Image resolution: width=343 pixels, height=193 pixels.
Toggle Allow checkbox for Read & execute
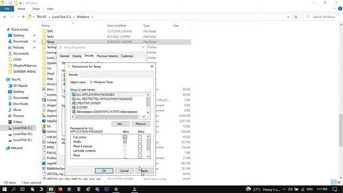point(125,146)
